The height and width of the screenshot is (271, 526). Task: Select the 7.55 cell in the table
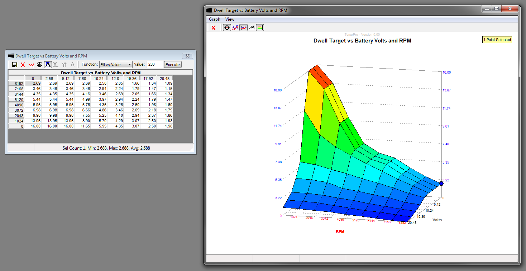[82, 116]
